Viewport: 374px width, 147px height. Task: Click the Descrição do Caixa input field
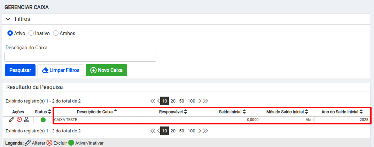tap(80, 57)
